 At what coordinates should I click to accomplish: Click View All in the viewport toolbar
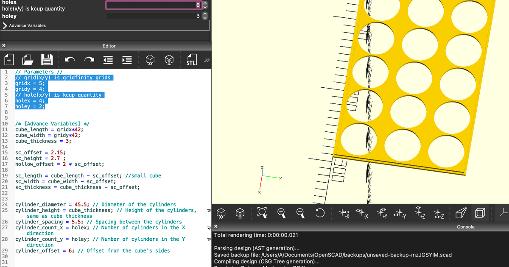[x=262, y=213]
